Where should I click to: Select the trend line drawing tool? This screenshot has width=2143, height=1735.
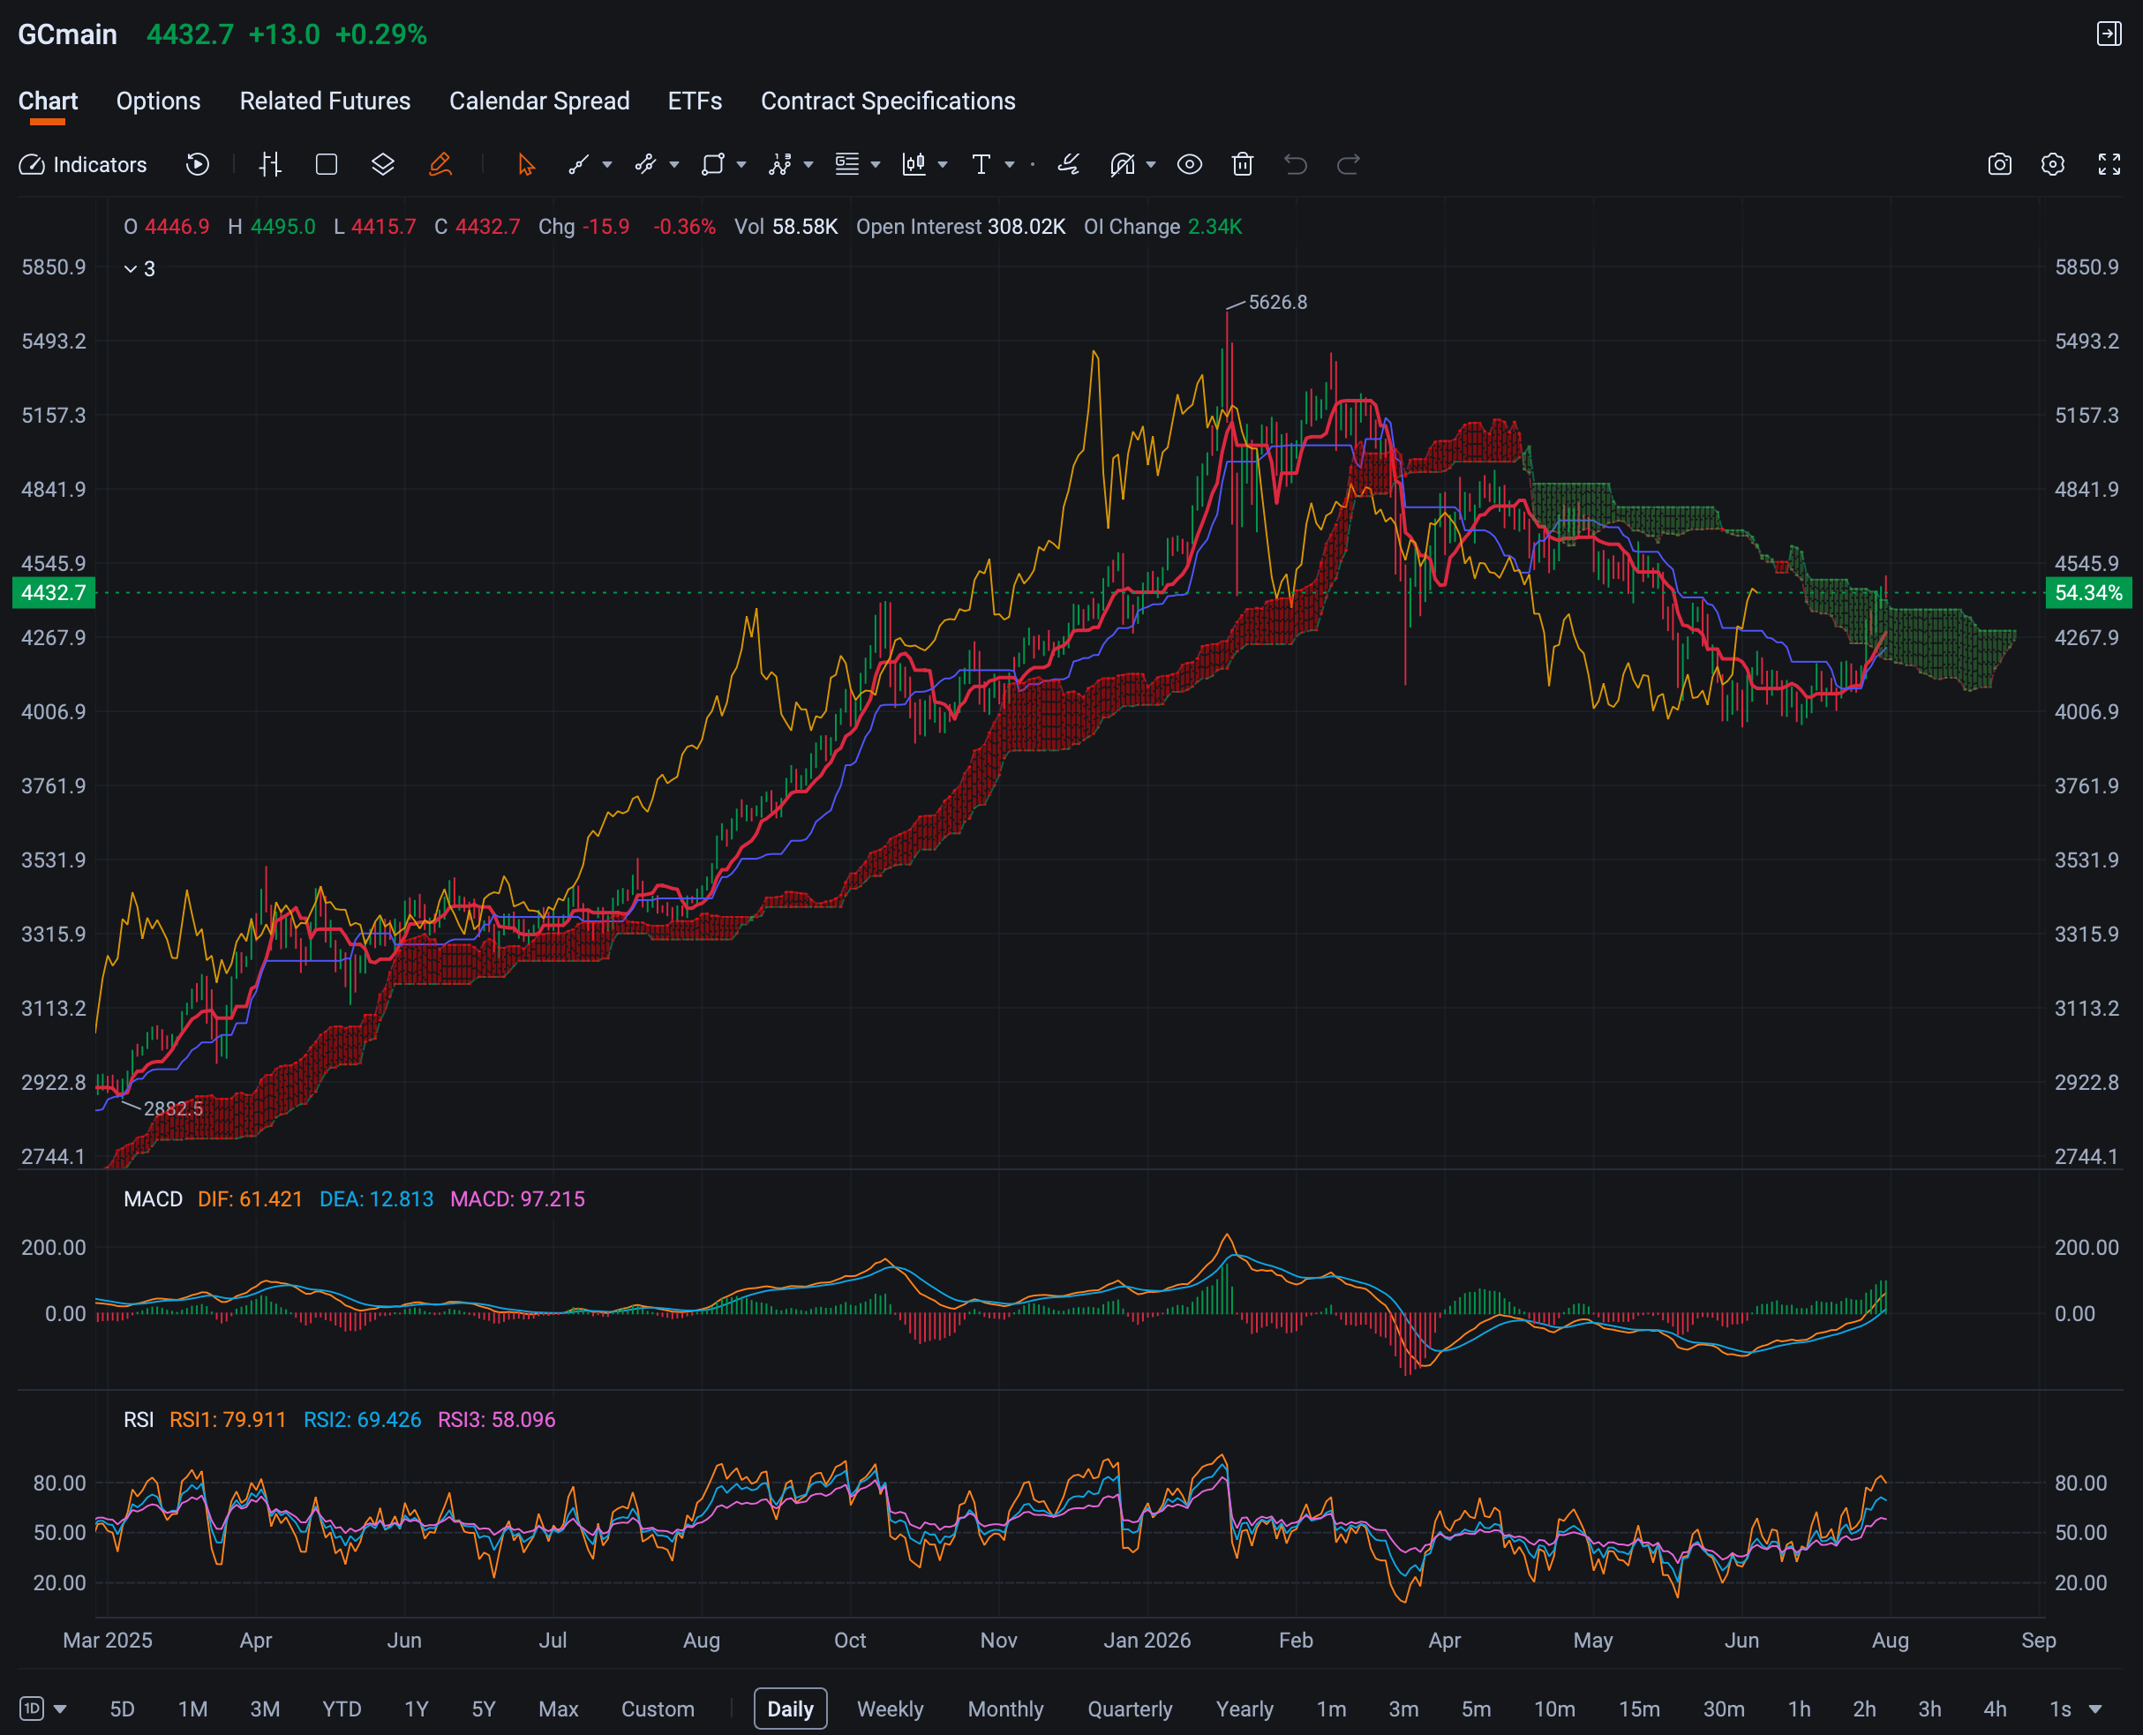(579, 165)
